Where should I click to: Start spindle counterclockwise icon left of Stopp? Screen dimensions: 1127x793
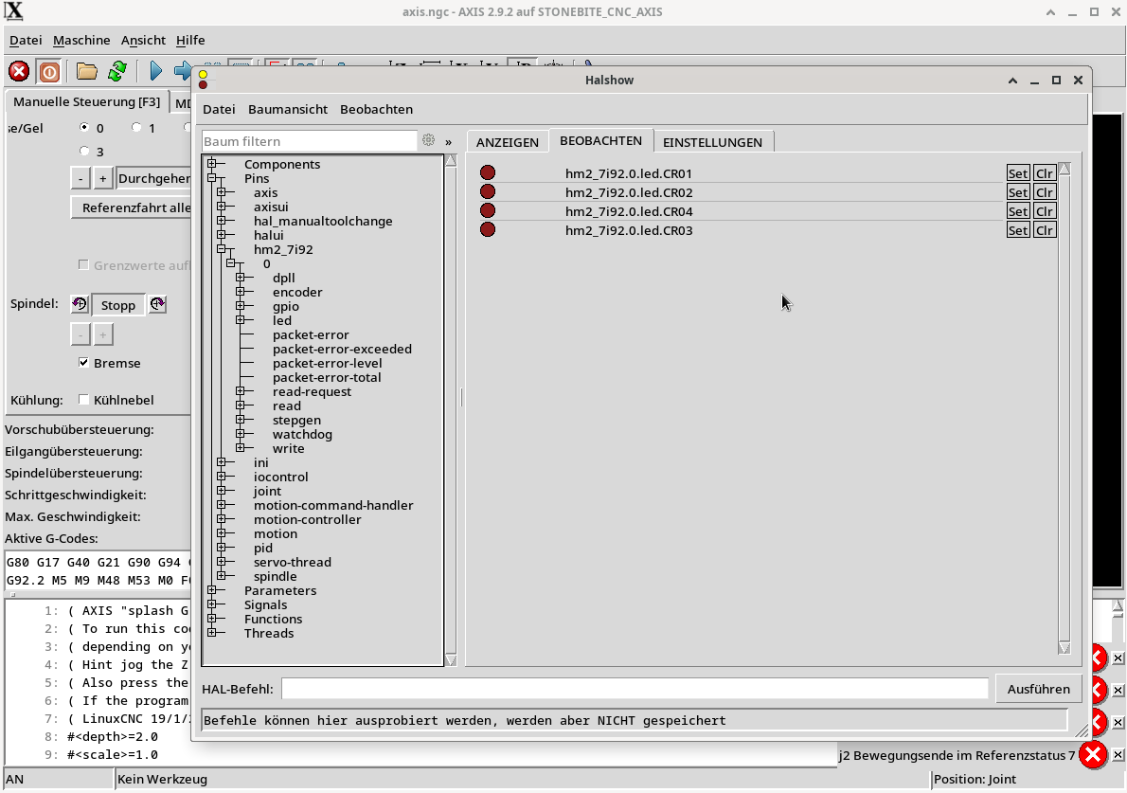(80, 304)
